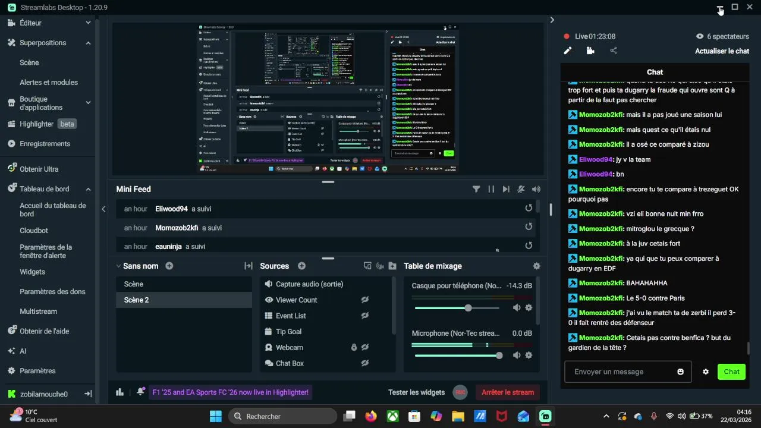Skip to next alert in Mini Feed

(x=506, y=189)
